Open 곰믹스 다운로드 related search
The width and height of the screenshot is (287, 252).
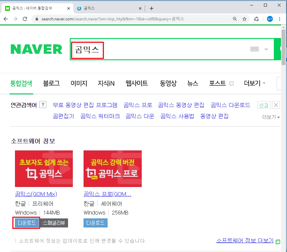point(230,105)
